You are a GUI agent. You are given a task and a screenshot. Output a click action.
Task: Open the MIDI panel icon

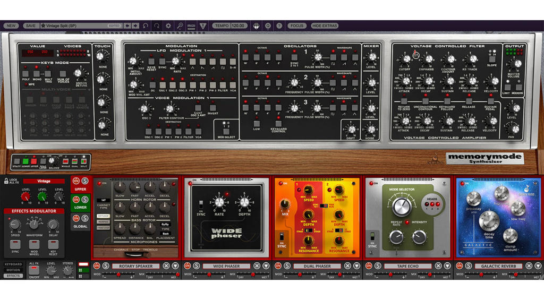point(191,25)
